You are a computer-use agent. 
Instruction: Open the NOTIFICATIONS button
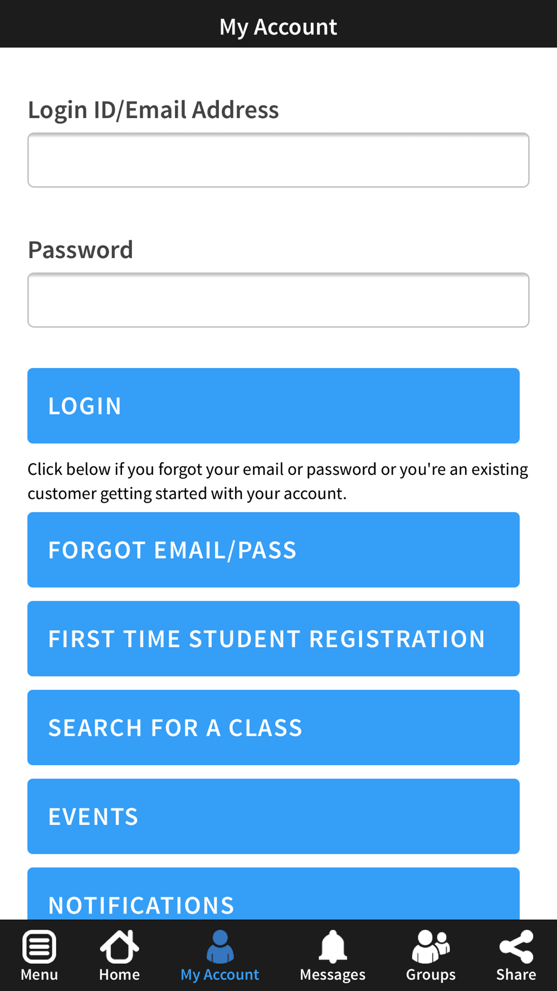(273, 894)
